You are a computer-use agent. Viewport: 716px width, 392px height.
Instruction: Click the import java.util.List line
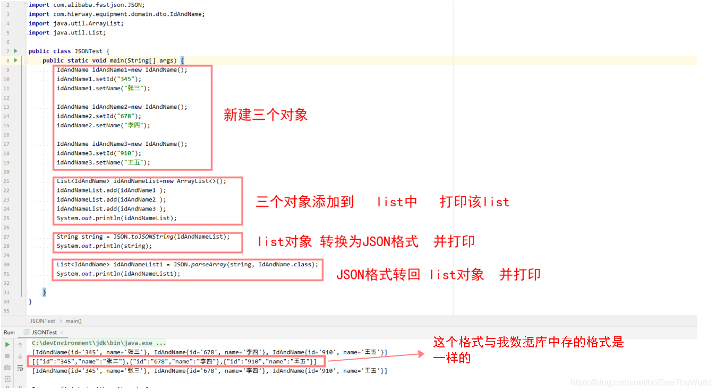(67, 32)
